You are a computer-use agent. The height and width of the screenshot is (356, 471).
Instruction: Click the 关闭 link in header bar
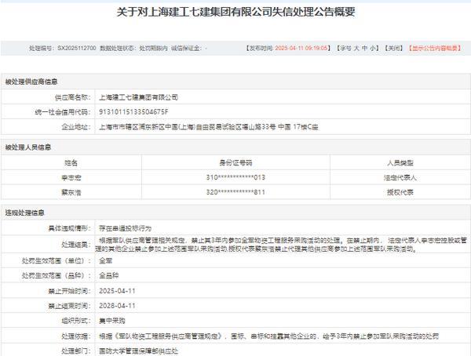coord(394,48)
